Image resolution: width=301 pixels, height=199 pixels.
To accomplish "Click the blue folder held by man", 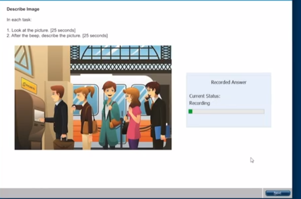I will click(161, 132).
